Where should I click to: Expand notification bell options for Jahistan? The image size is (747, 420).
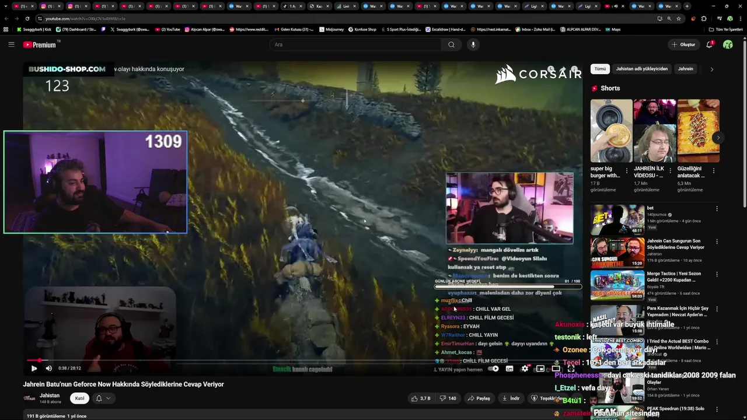(103, 398)
